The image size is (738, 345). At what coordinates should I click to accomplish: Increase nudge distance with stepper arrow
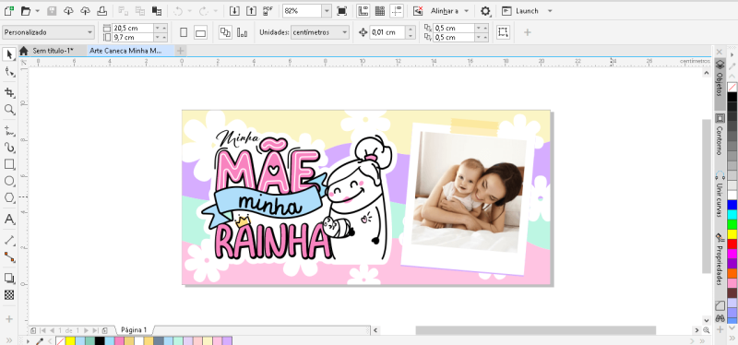(x=411, y=30)
